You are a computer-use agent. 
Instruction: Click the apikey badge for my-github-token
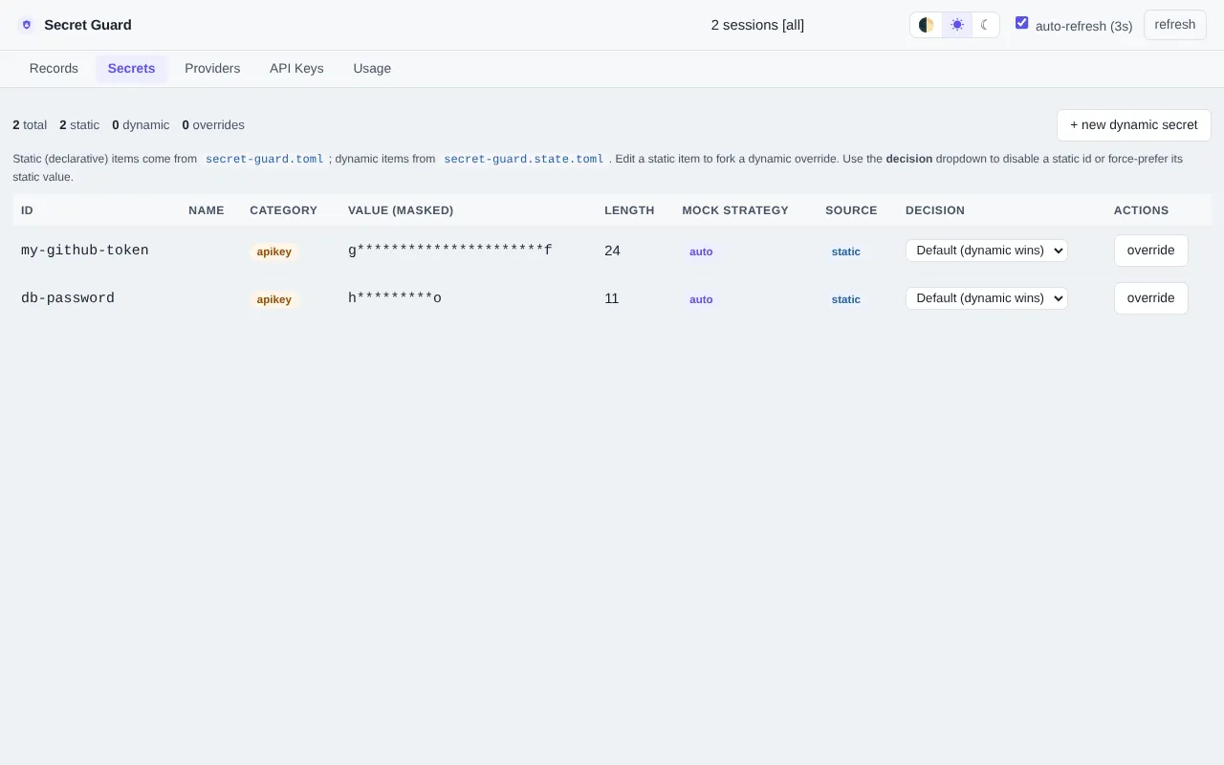[274, 251]
